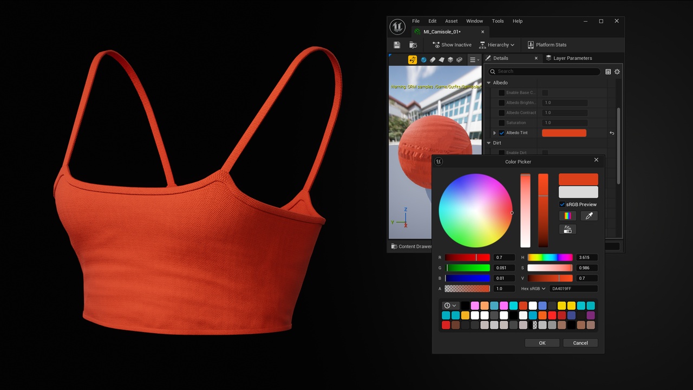Select the cube preview mesh icon

pos(450,60)
